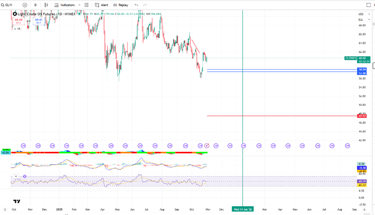Image resolution: width=375 pixels, height=215 pixels.
Task: Change the D timeframe interval
Action: point(35,5)
